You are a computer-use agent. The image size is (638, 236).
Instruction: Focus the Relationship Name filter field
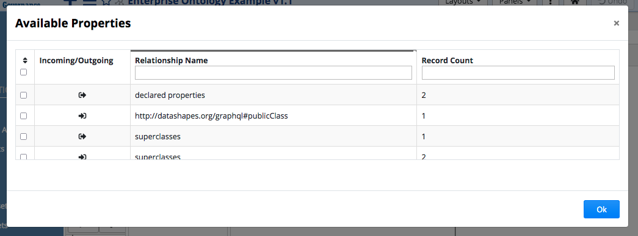(274, 73)
